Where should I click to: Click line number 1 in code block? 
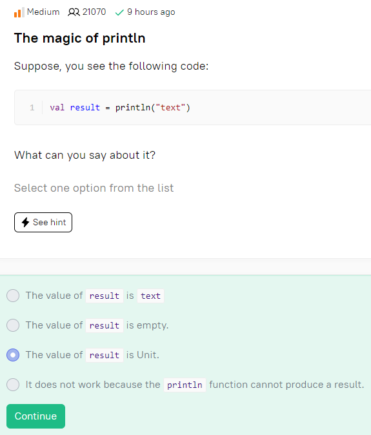tap(32, 108)
